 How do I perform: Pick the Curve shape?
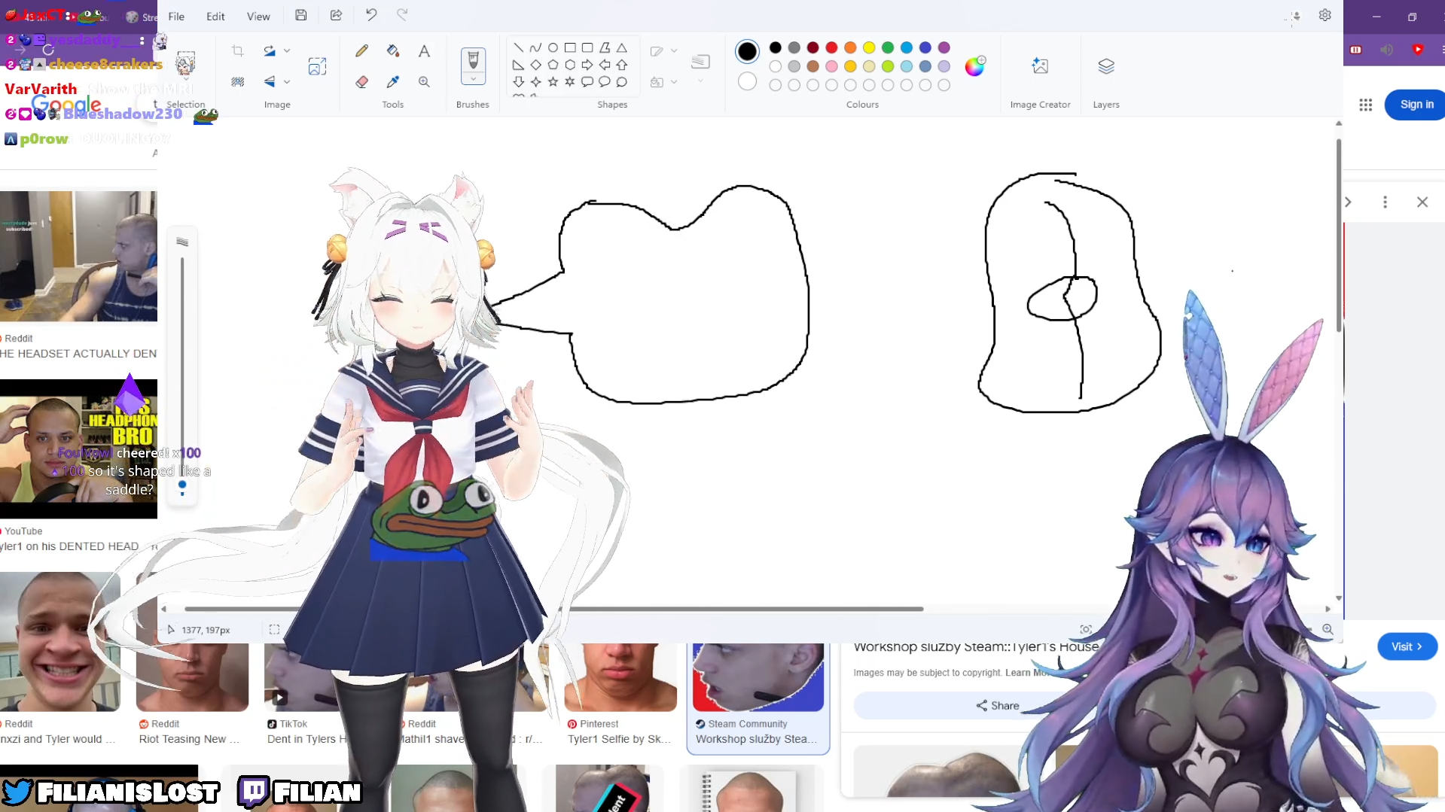pyautogui.click(x=535, y=47)
